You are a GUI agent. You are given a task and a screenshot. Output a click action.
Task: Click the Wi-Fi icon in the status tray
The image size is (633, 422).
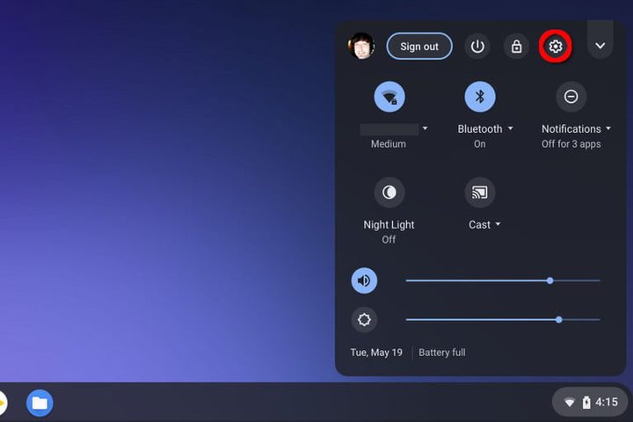pos(570,403)
